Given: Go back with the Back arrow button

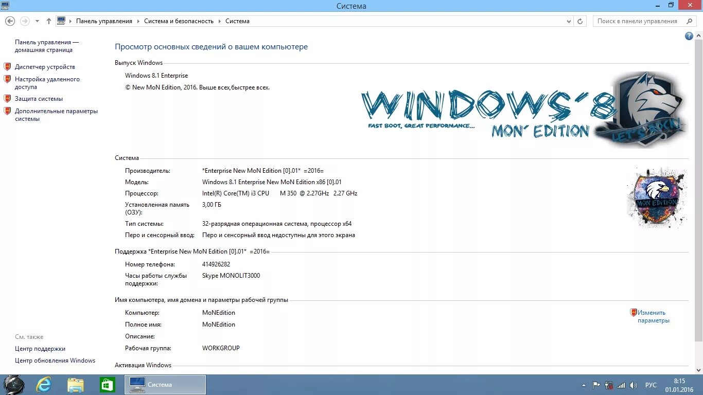Looking at the screenshot, I should 10,21.
